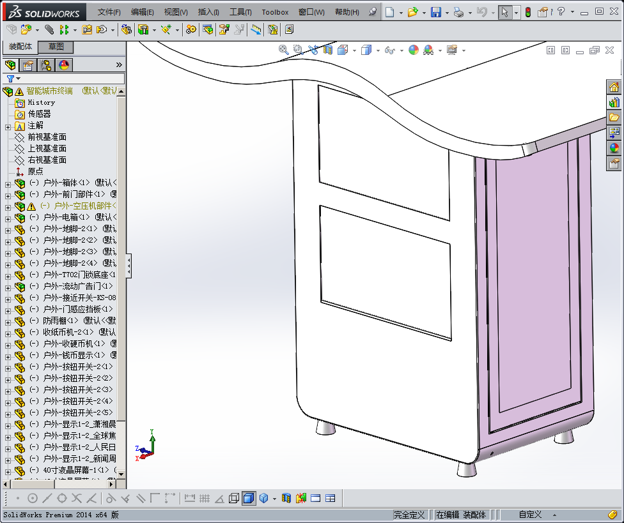
Task: Switch to the 装配体 tab
Action: (20, 47)
